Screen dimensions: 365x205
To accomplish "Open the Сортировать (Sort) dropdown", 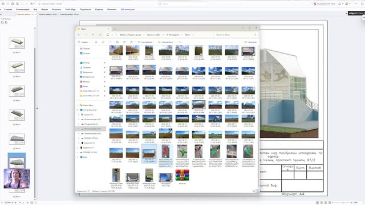I will 146,42.
